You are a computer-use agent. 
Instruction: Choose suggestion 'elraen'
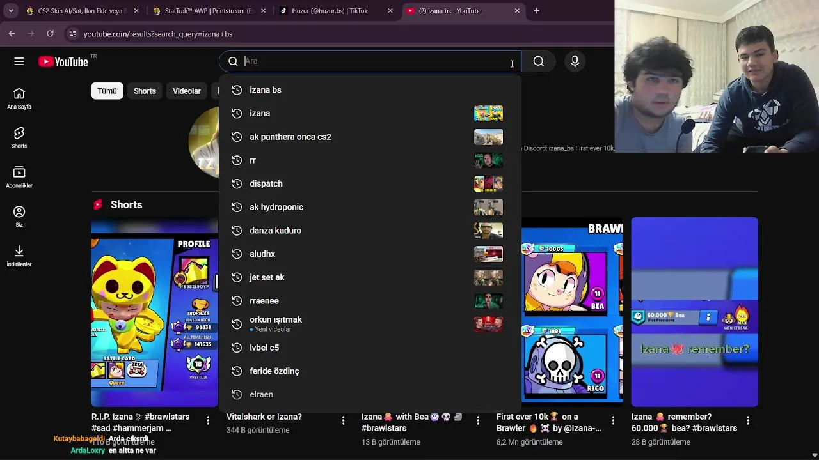coord(370,394)
